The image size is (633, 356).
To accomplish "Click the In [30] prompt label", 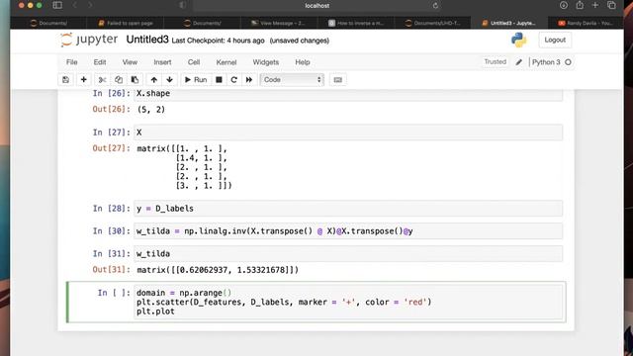I will point(112,230).
